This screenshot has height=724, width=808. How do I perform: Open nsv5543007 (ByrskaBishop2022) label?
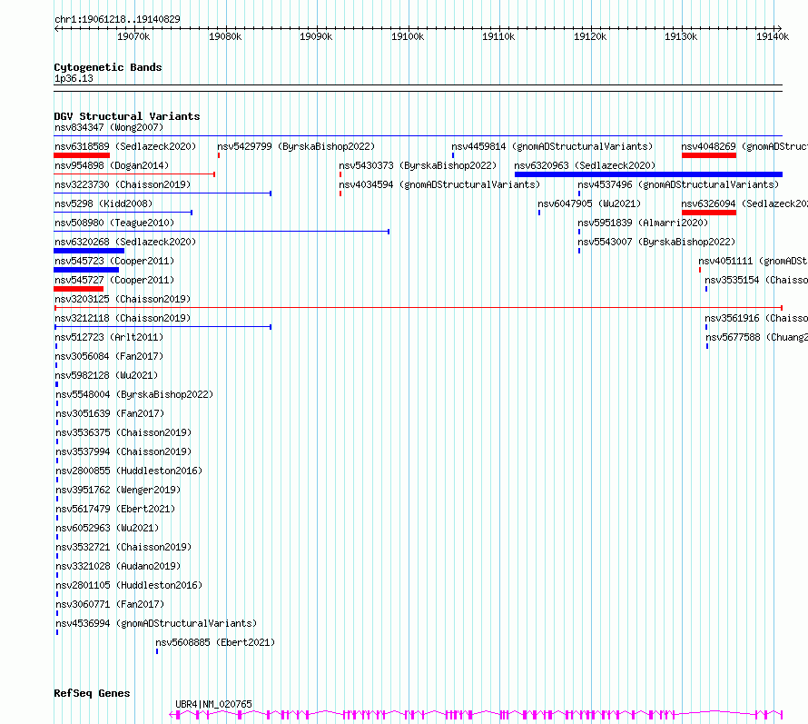656,242
